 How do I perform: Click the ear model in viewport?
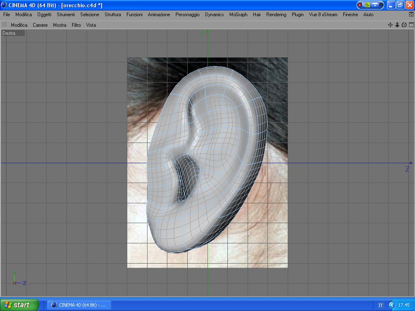(227, 162)
